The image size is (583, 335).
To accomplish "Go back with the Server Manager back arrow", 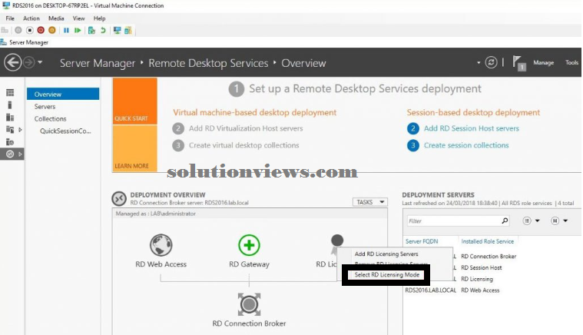I will tap(13, 62).
